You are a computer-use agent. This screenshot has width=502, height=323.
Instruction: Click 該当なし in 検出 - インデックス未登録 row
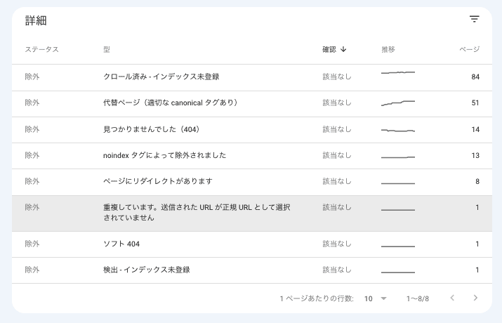point(337,270)
